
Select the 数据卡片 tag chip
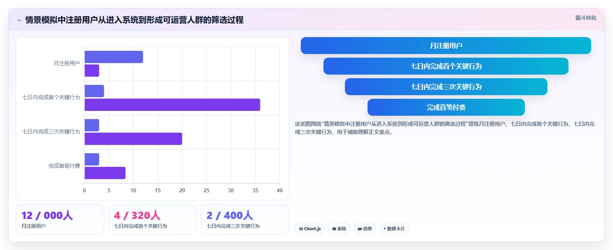coord(394,229)
